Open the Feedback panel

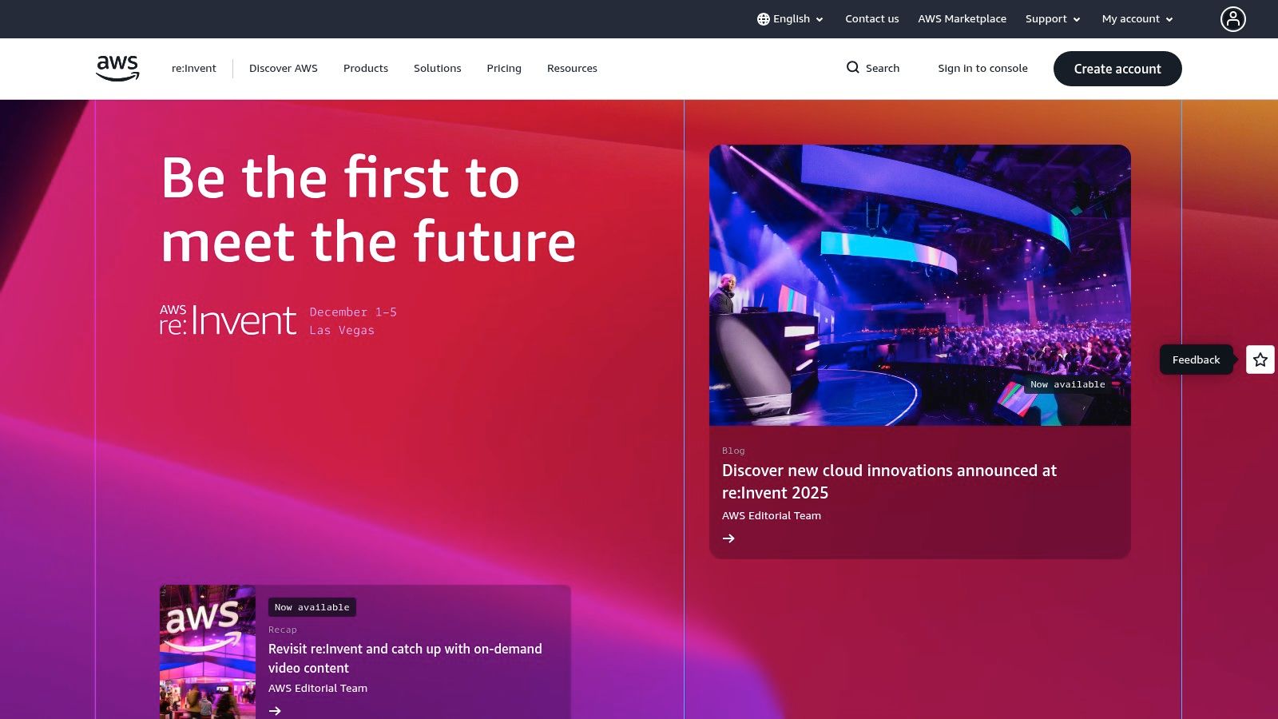pyautogui.click(x=1196, y=359)
